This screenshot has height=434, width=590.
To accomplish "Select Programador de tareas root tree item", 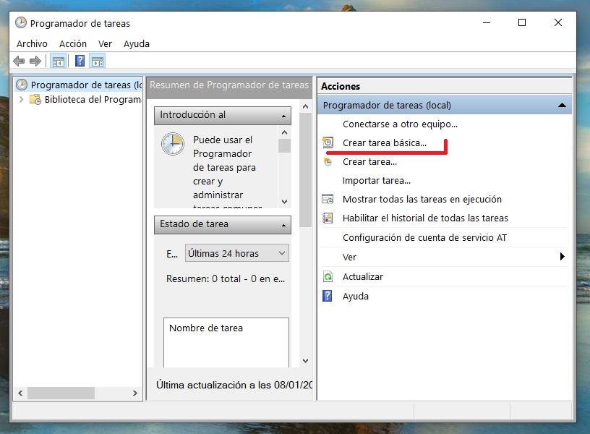I will click(80, 85).
